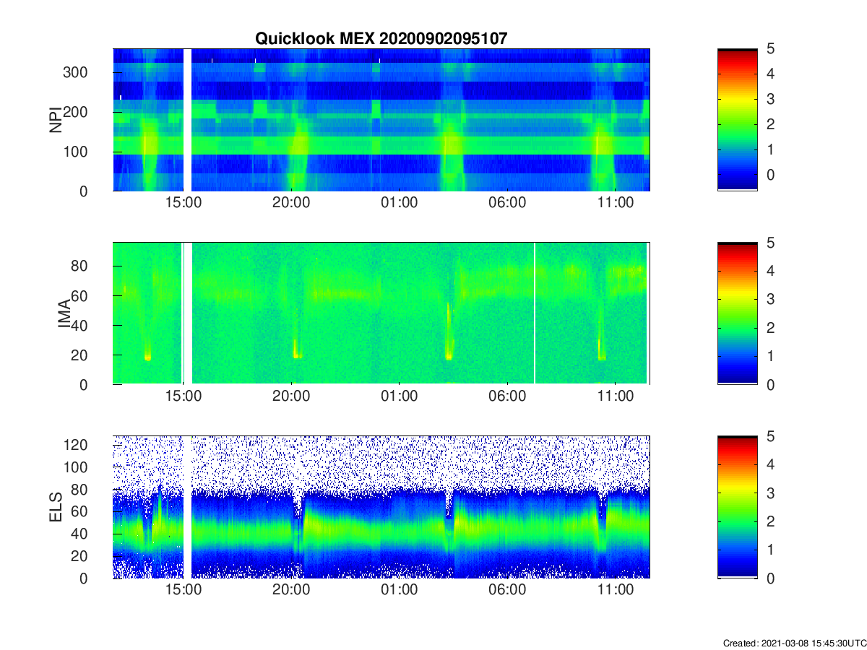Click the 20:00 tick under the NPI panel
Viewport: 867px width, 650px height.
291,204
